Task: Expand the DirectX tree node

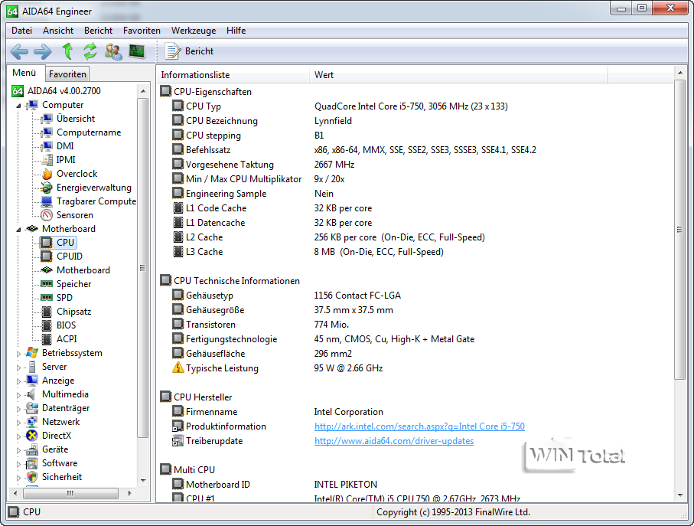Action: pyautogui.click(x=19, y=436)
